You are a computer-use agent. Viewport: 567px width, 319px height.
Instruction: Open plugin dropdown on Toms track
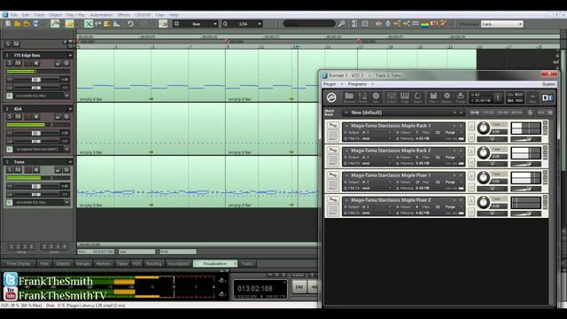[67, 203]
